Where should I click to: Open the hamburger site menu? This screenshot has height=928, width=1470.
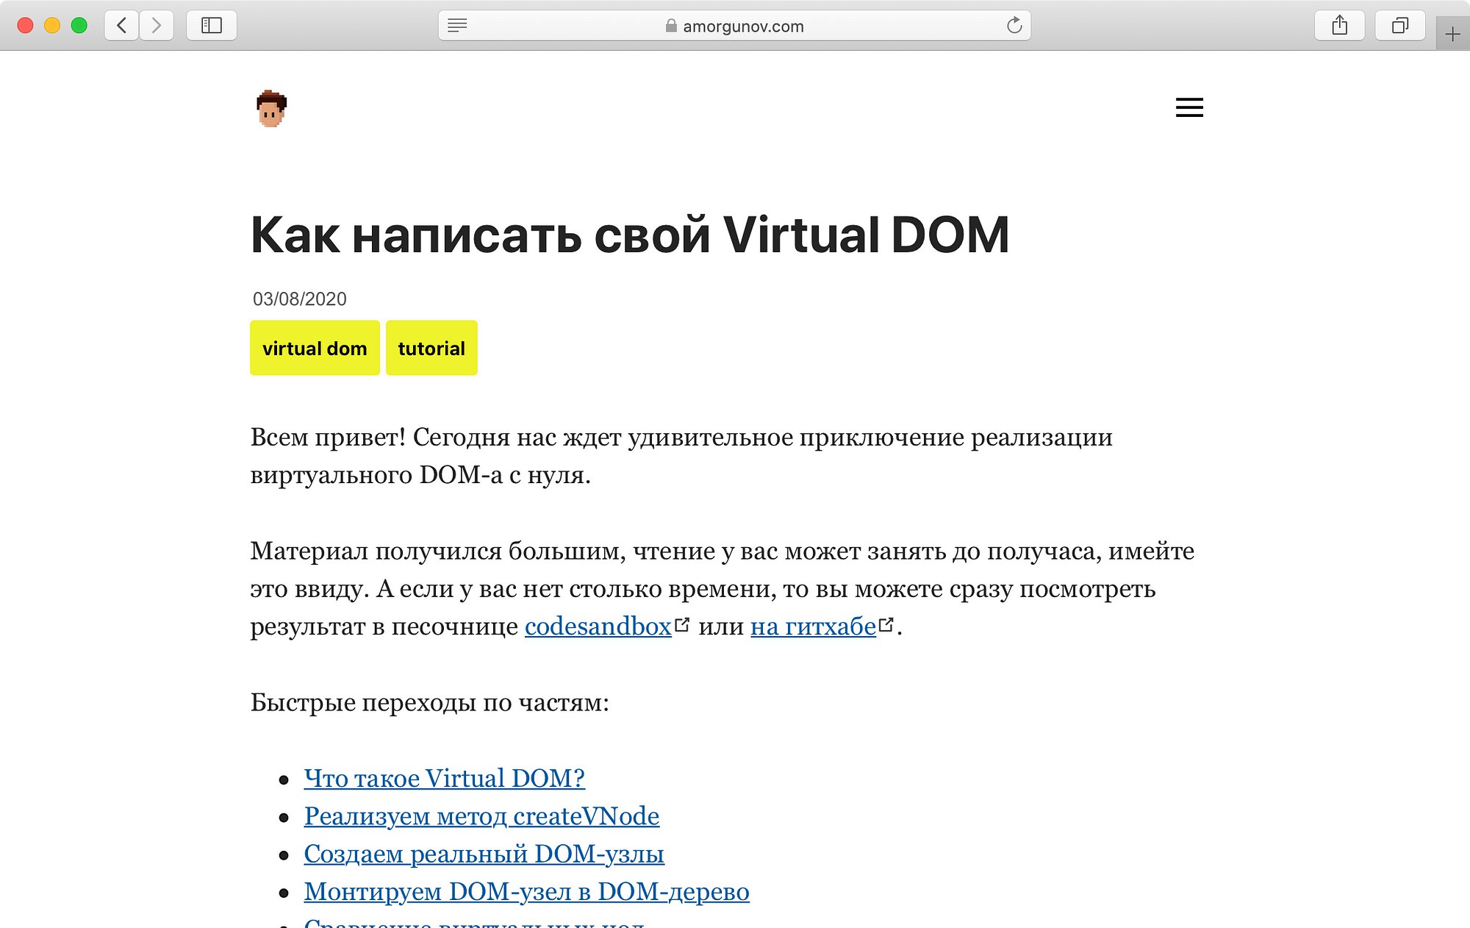tap(1189, 107)
